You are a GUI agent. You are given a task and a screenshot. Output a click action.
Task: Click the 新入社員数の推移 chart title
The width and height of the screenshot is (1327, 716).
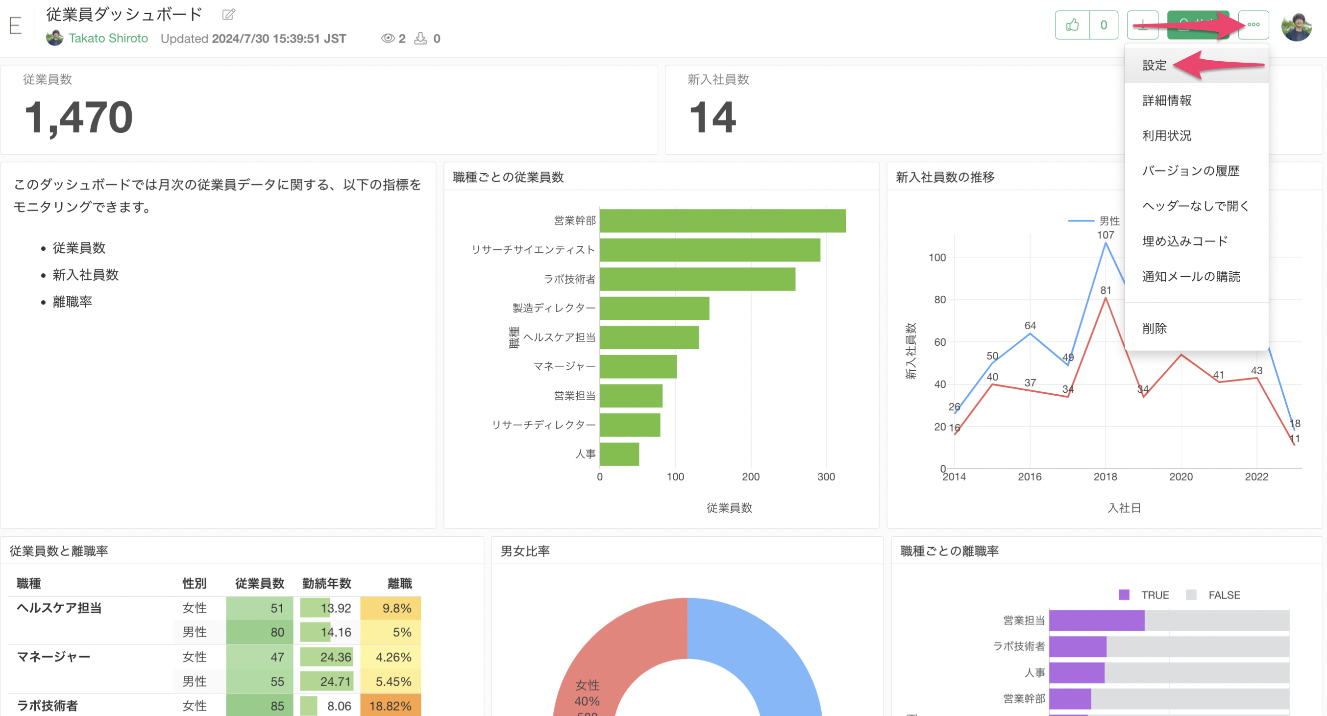(945, 177)
